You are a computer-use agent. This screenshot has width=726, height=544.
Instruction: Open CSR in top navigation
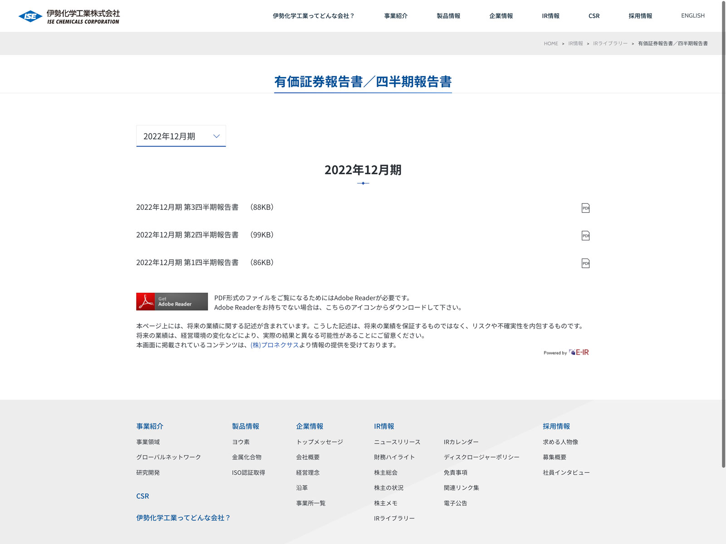[594, 16]
